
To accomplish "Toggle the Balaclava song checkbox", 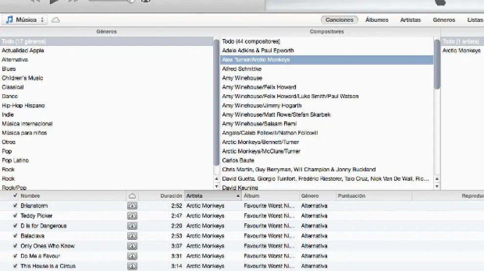I will click(x=15, y=236).
